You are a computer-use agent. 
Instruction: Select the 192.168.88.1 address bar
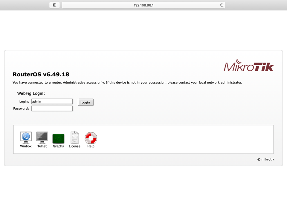pos(143,5)
